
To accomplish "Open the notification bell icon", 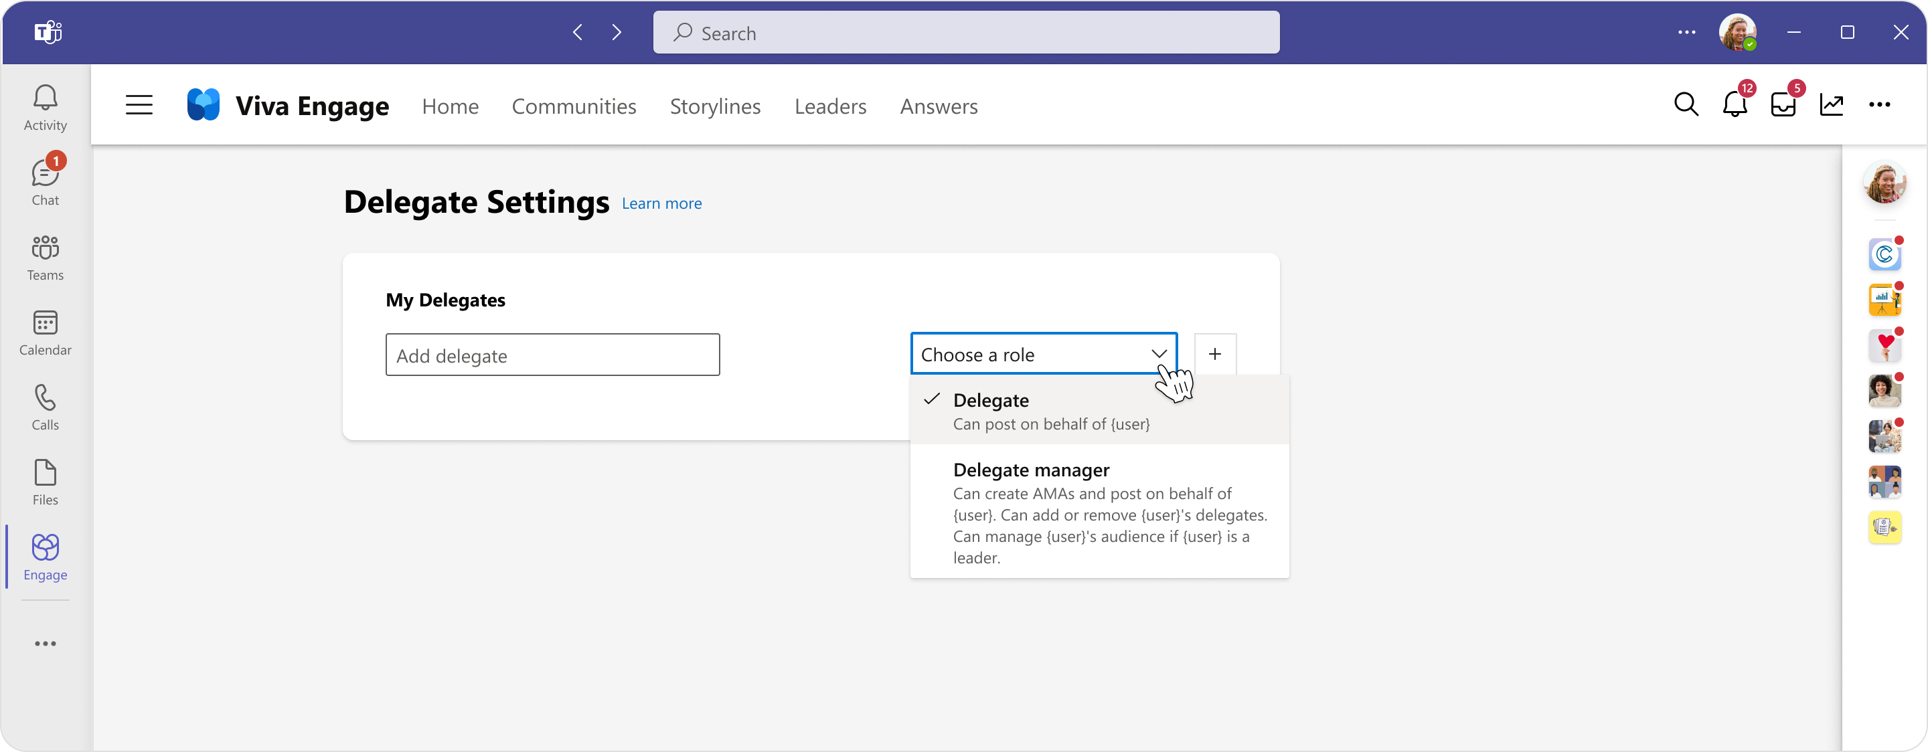I will (x=1734, y=104).
